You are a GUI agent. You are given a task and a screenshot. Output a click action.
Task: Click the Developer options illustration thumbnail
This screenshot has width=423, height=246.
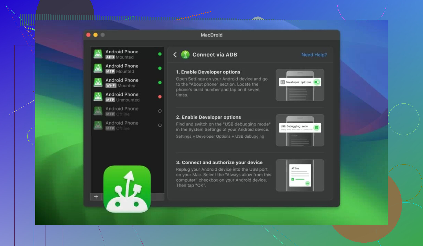pos(300,85)
